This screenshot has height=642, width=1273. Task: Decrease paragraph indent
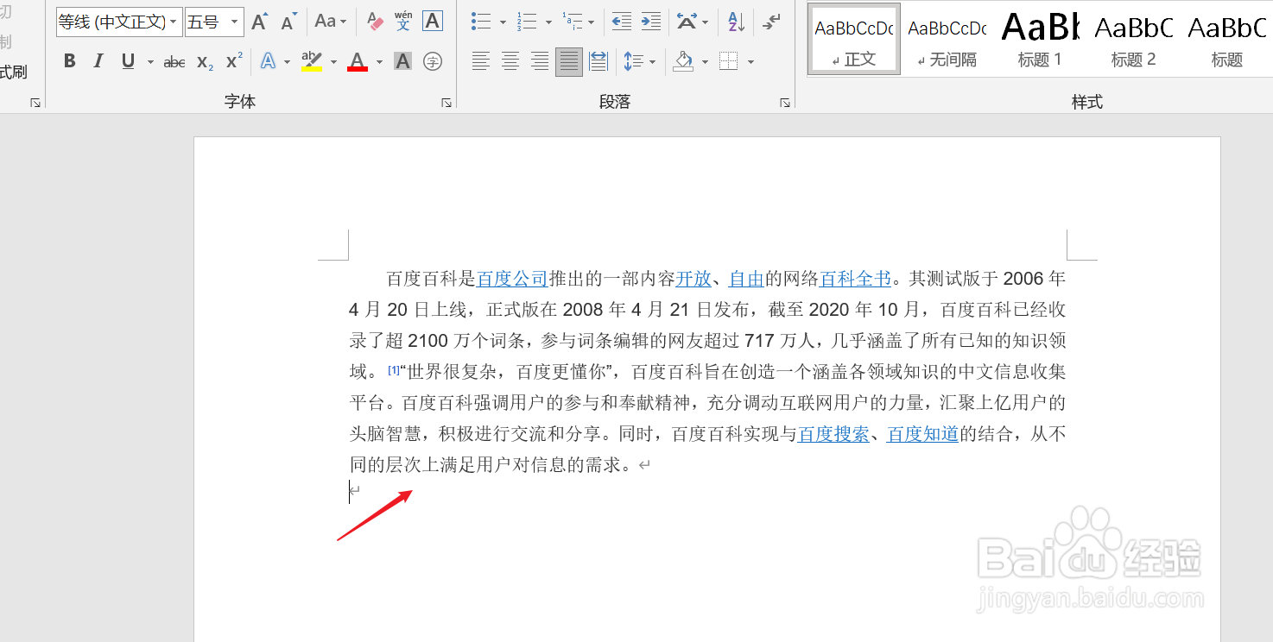click(x=621, y=22)
